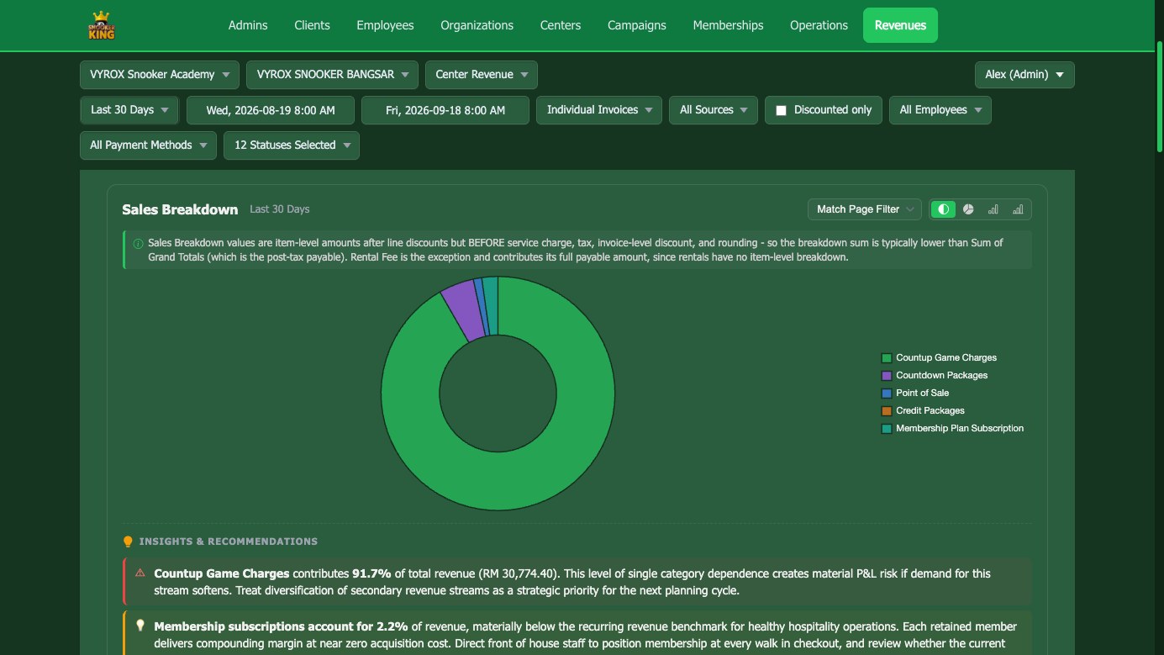This screenshot has height=655, width=1164.
Task: Click the teal Membership Plan Subscription legend swatch
Action: (x=886, y=429)
